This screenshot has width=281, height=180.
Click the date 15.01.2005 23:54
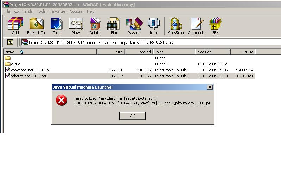pos(213,64)
